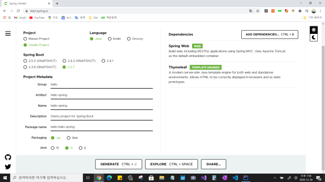Open Visual Studio from the taskbar
This screenshot has height=182, width=325.
tap(203, 178)
